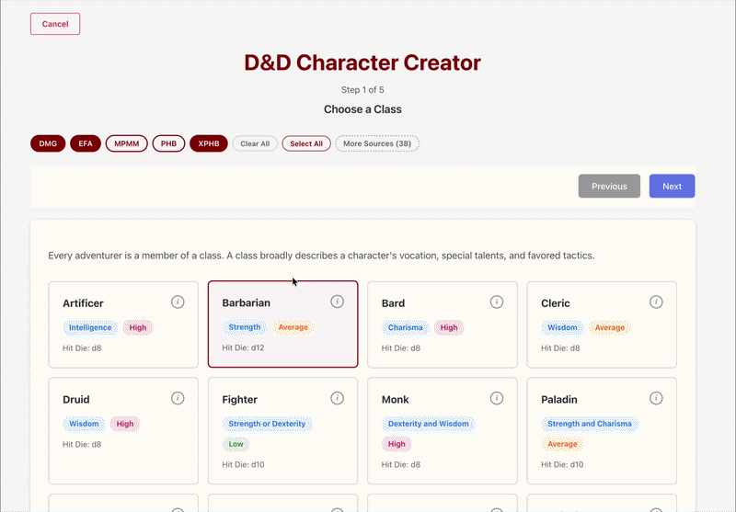Screen dimensions: 736x512
Task: Cancel character creation
Action: (x=55, y=24)
